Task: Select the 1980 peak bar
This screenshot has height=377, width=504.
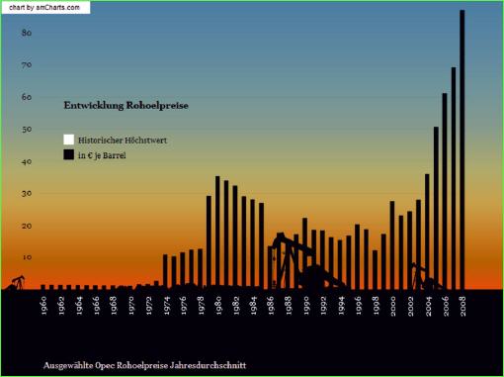Action: (x=217, y=233)
